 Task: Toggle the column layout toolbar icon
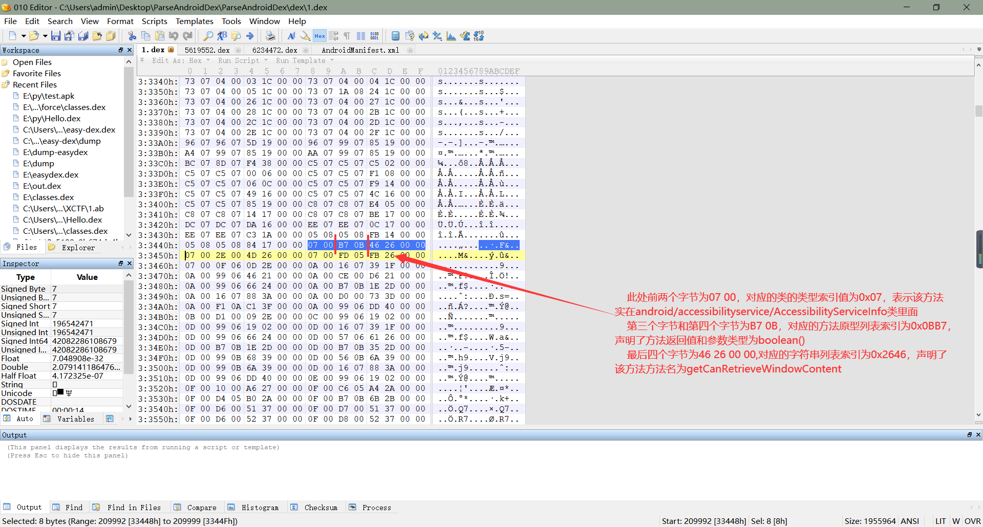361,36
